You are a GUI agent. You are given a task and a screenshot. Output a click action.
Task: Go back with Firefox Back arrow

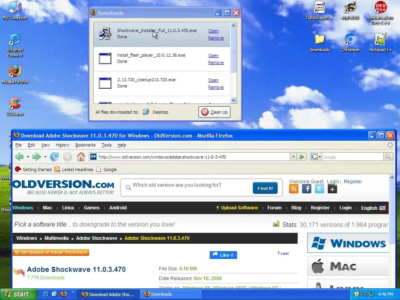[20, 157]
